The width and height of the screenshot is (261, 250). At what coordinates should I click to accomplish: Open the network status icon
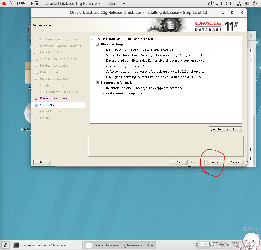point(239,4)
